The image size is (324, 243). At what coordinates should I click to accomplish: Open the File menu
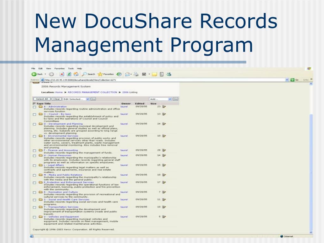[33, 68]
